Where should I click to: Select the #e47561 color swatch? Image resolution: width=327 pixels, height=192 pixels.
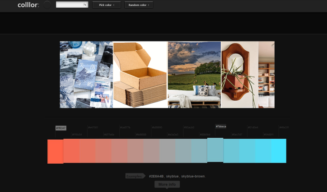[88, 151]
